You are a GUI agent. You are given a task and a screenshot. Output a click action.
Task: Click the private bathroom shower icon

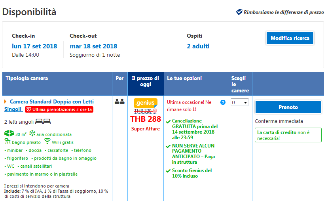click(8, 142)
